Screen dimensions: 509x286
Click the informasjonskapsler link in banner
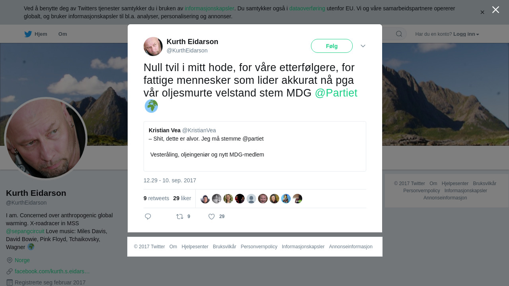coord(210,8)
